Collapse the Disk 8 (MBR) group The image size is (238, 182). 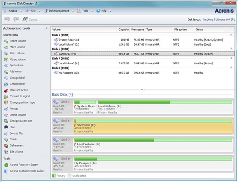[232, 68]
